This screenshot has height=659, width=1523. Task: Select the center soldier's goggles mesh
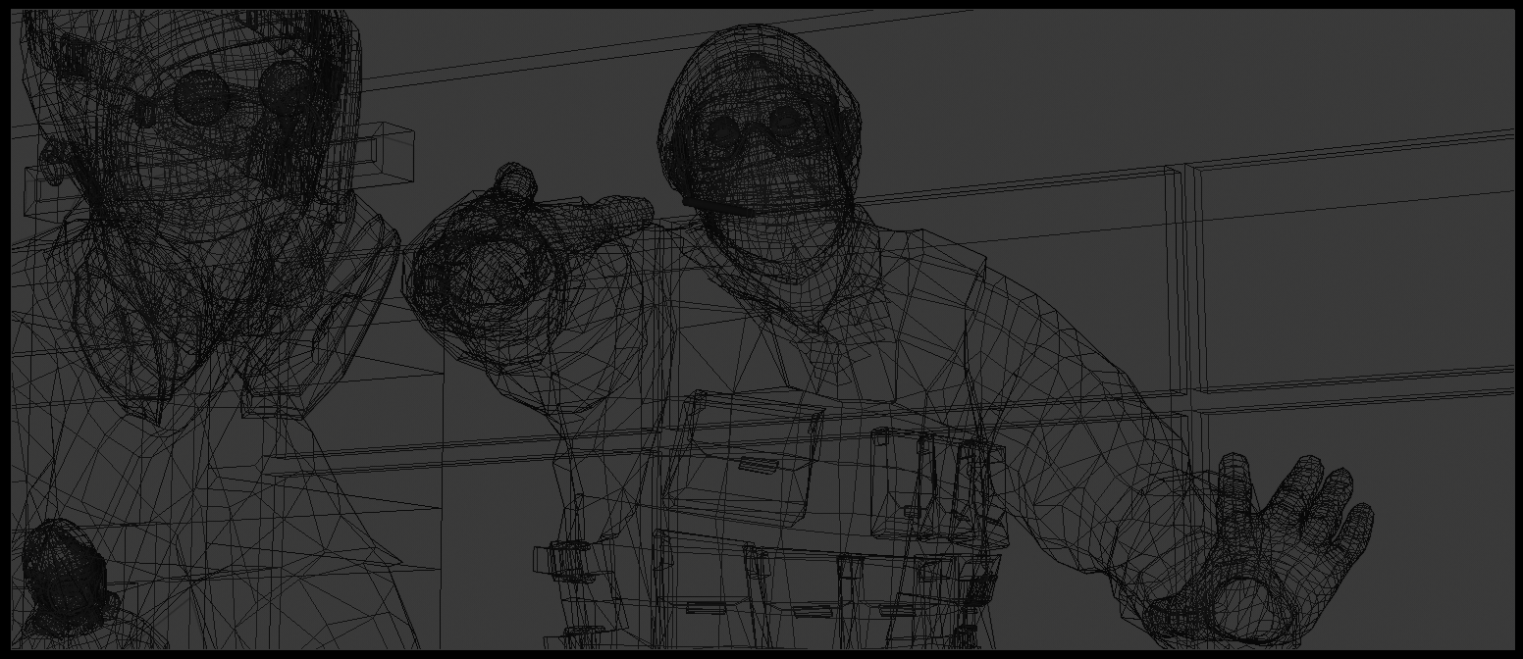click(756, 127)
